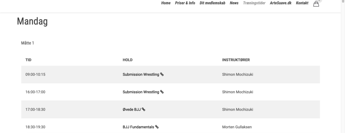This screenshot has width=345, height=133.
Task: Follow the Øvede BJJ class link
Action: 132,109
